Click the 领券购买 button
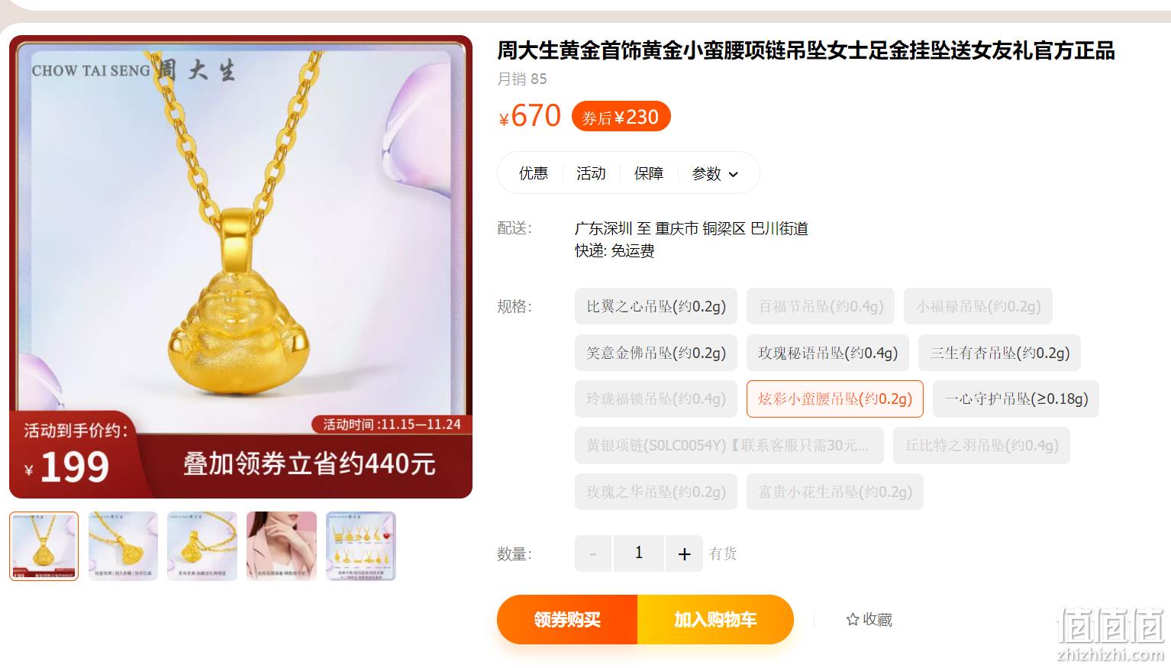The image size is (1171, 668). pos(567,619)
